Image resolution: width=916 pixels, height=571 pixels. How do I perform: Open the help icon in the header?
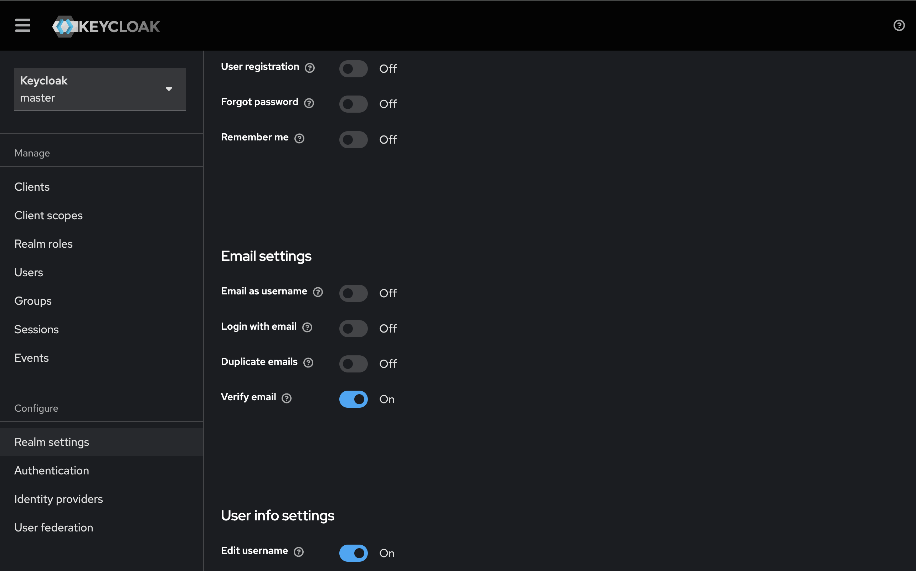[899, 25]
